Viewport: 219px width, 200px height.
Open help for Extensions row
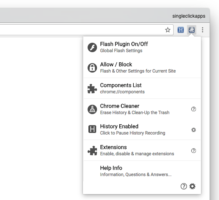pos(194,151)
